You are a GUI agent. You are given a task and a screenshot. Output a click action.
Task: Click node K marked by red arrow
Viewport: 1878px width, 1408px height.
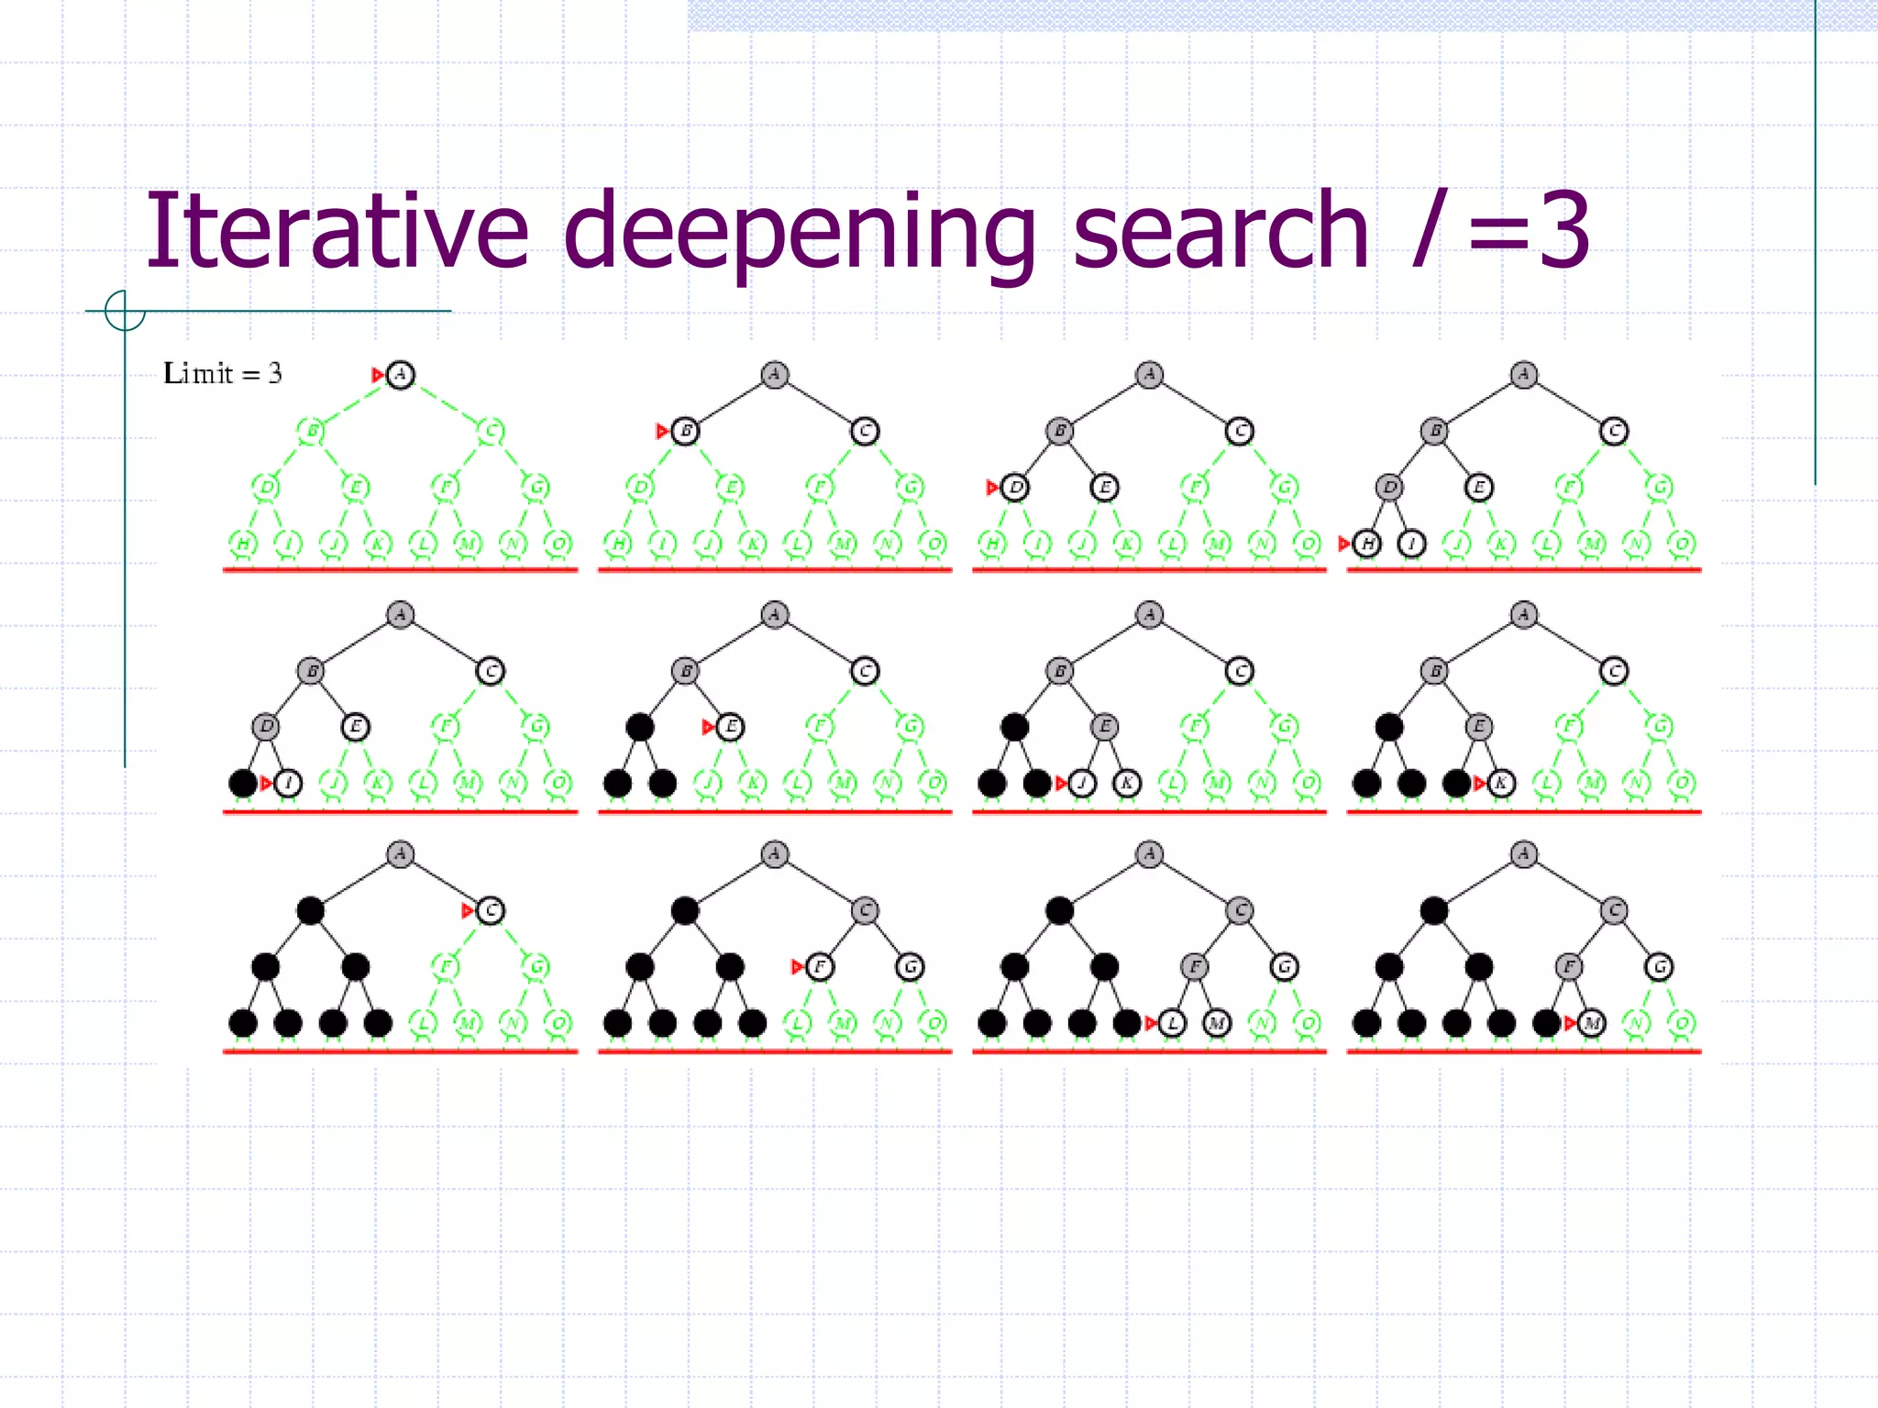click(x=1501, y=783)
